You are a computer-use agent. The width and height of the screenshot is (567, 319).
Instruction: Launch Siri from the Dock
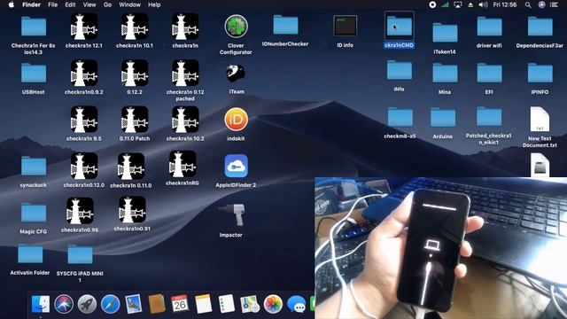pos(64,303)
